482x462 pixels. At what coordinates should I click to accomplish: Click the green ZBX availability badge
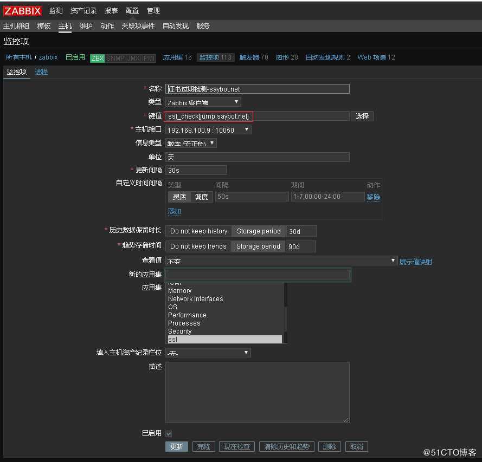click(98, 58)
